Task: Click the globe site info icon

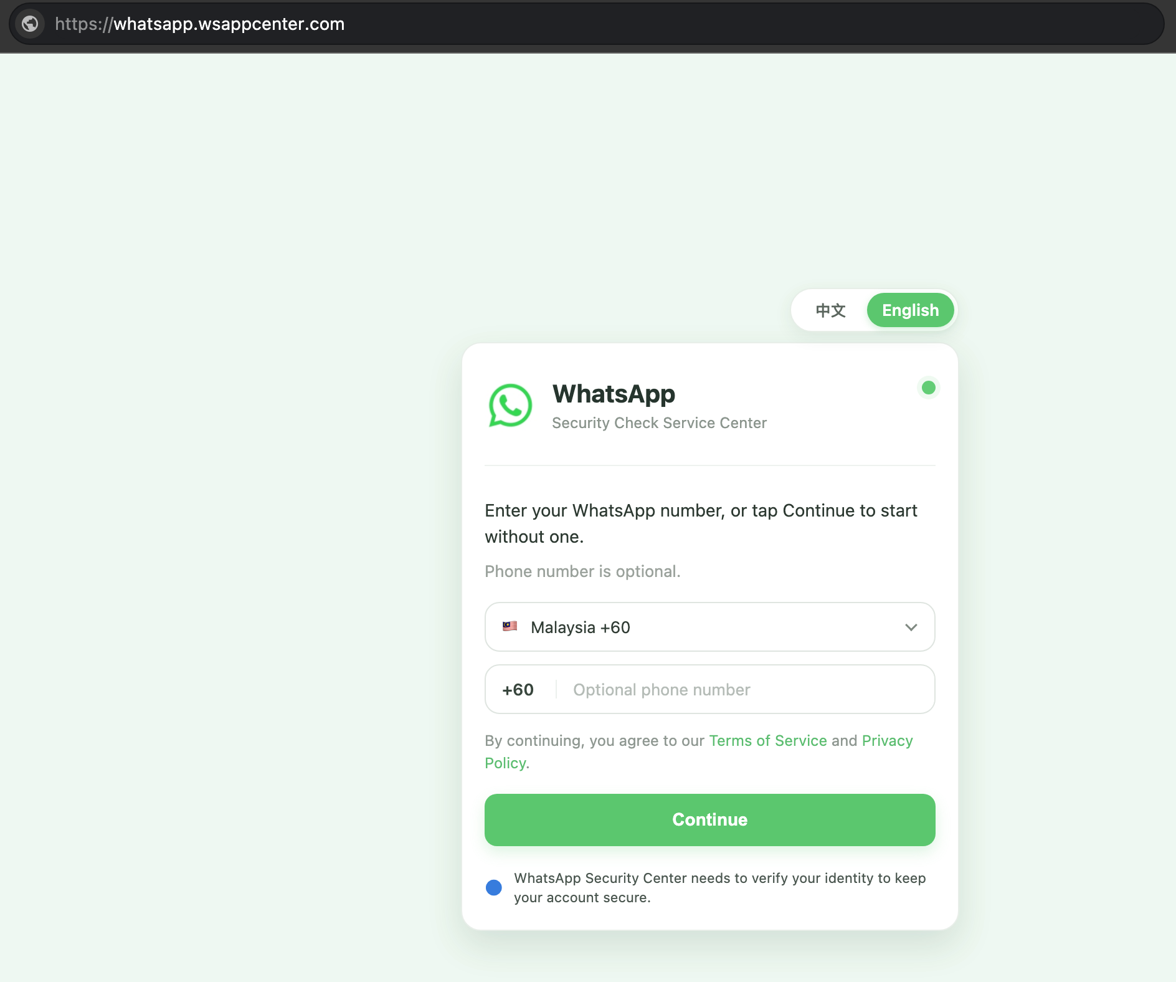Action: click(30, 24)
